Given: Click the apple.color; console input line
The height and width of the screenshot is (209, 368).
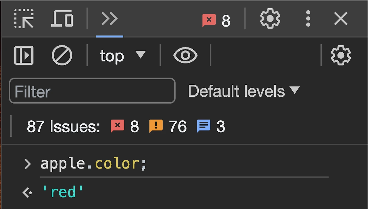Looking at the screenshot, I should tap(94, 164).
